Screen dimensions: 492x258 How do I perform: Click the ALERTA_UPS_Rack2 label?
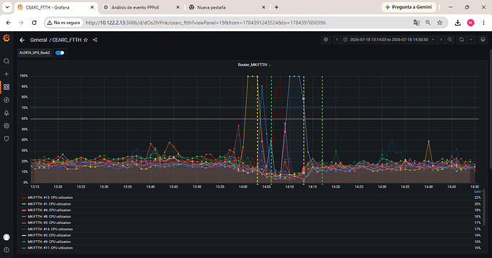tap(34, 53)
